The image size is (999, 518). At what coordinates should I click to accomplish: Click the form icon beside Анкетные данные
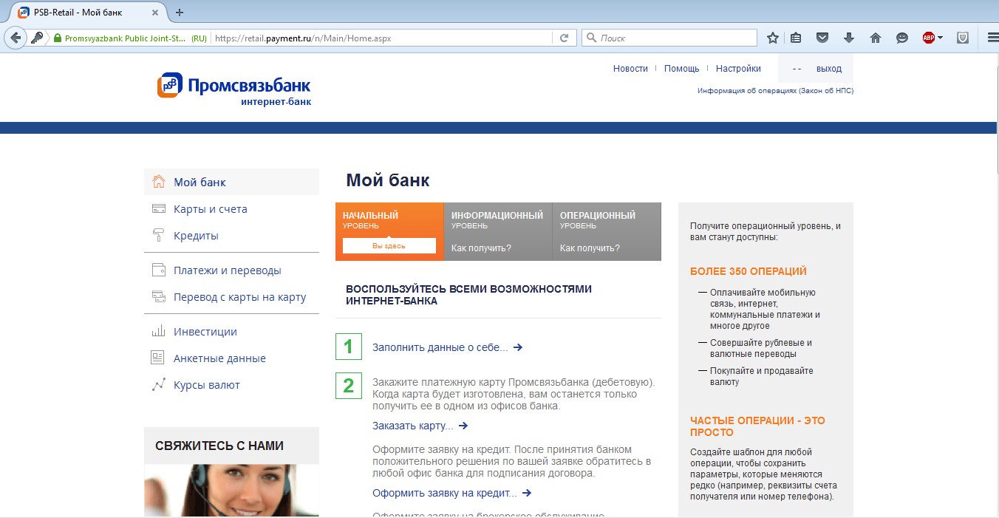click(158, 358)
